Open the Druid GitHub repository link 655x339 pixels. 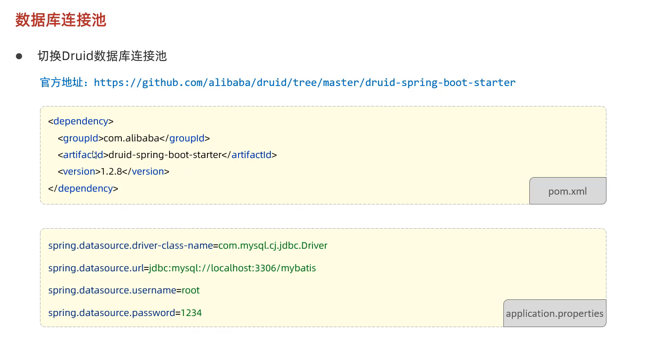click(304, 83)
